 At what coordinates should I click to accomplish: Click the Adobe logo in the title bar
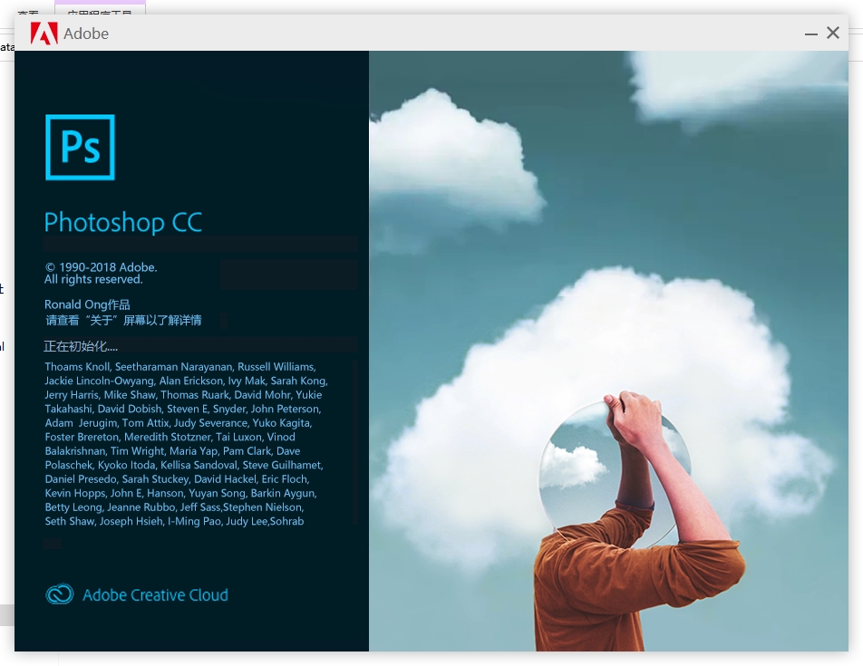click(44, 34)
